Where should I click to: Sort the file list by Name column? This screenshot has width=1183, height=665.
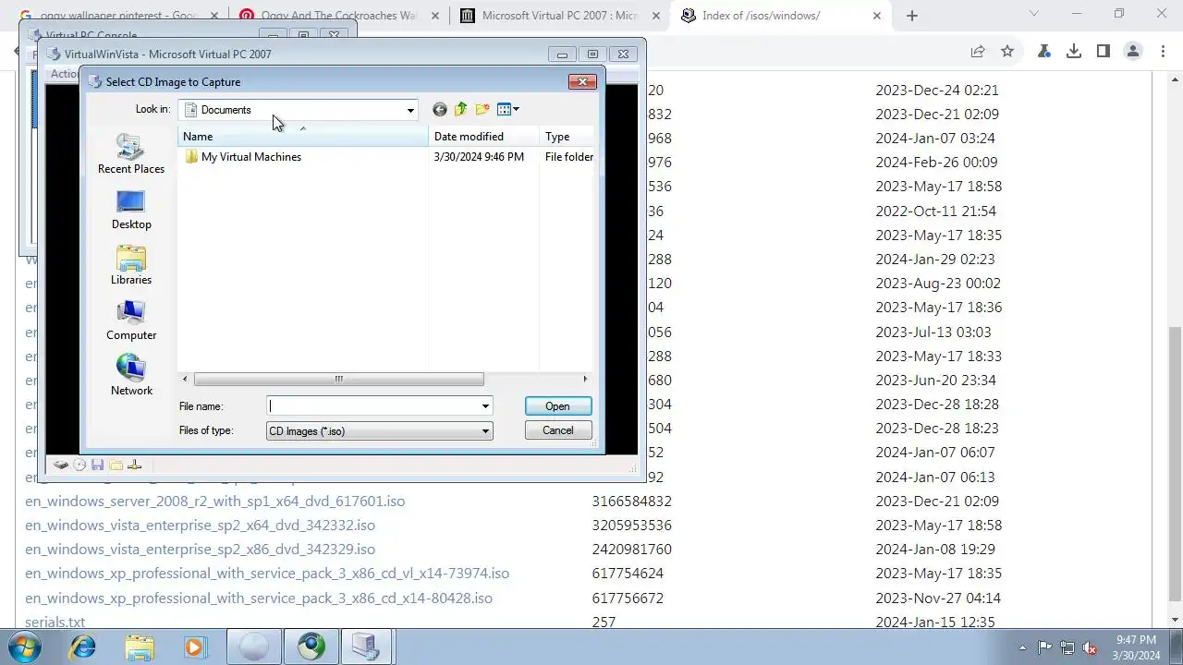pos(302,137)
